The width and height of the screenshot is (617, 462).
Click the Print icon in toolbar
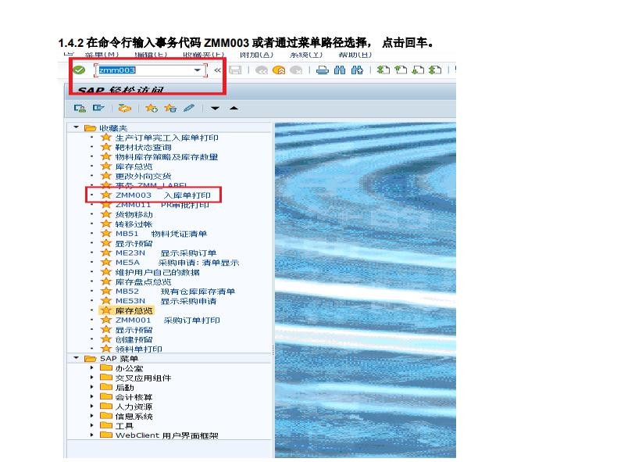click(323, 70)
